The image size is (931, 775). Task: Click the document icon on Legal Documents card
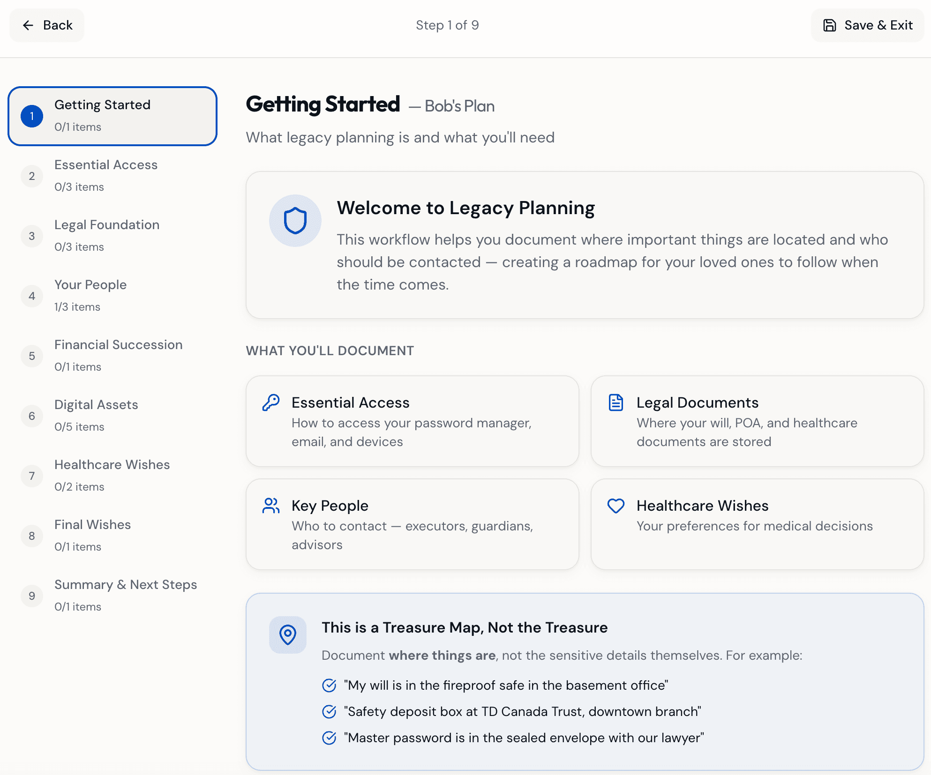tap(616, 402)
